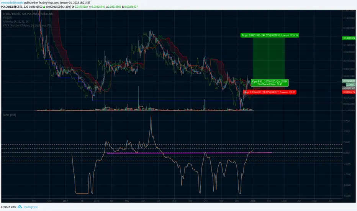Click the -8.0000 Fisher scale value
Viewport: 357px width, 211px height.
click(x=347, y=196)
